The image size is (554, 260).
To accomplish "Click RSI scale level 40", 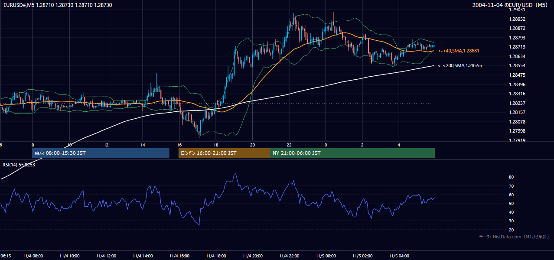I will [512, 212].
